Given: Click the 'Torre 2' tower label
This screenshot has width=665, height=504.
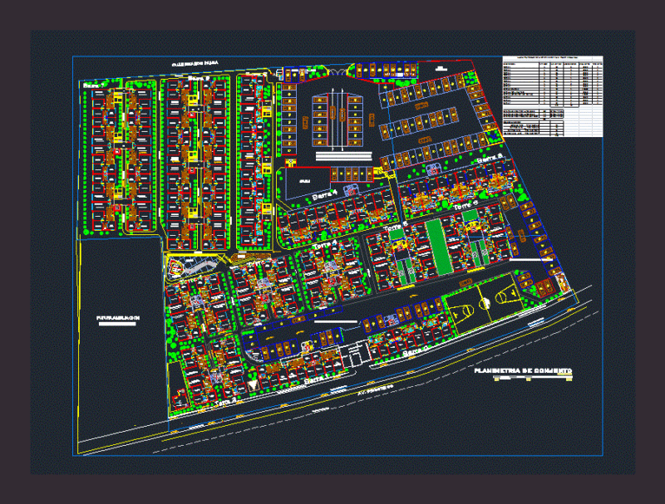Looking at the screenshot, I should tap(225, 402).
